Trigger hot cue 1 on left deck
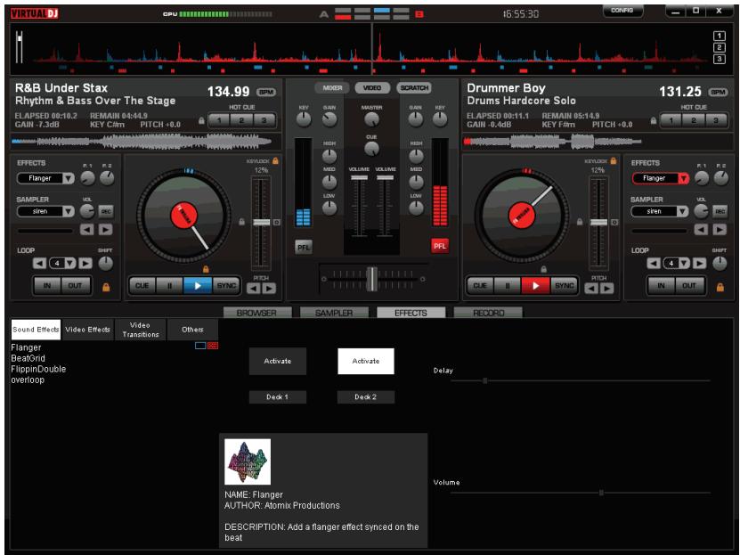The width and height of the screenshot is (740, 555). click(x=219, y=120)
